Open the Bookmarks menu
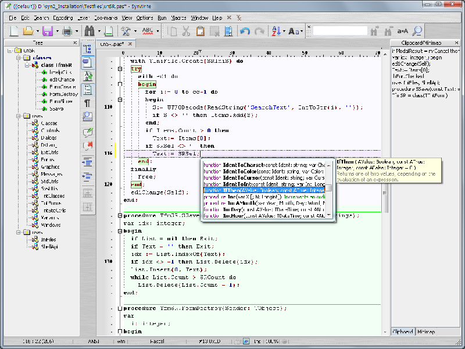This screenshot has height=349, width=465. [106, 18]
